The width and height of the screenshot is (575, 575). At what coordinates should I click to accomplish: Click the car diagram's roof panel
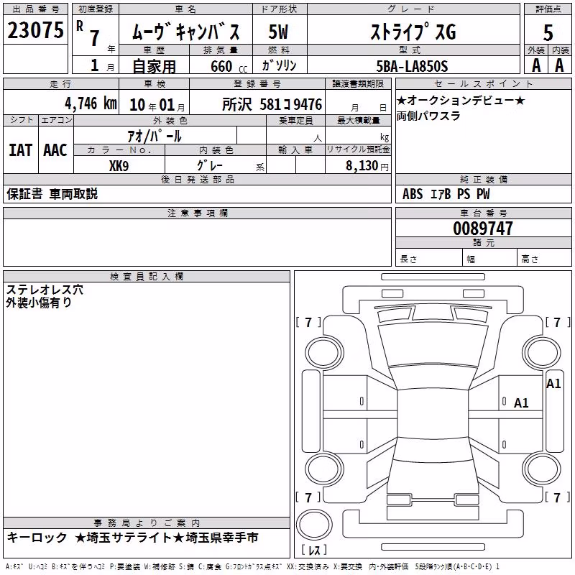point(433,414)
